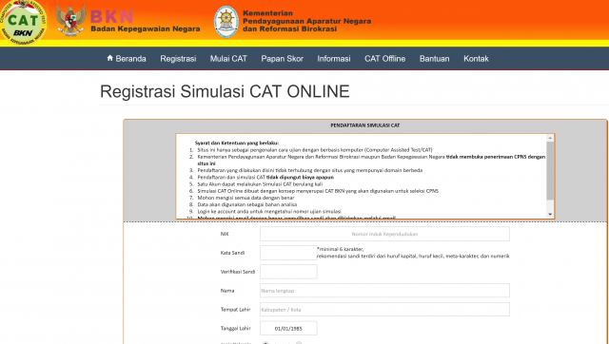Click the 'tidak dipungut biaya apapun' text
609x344 pixels.
pos(300,178)
